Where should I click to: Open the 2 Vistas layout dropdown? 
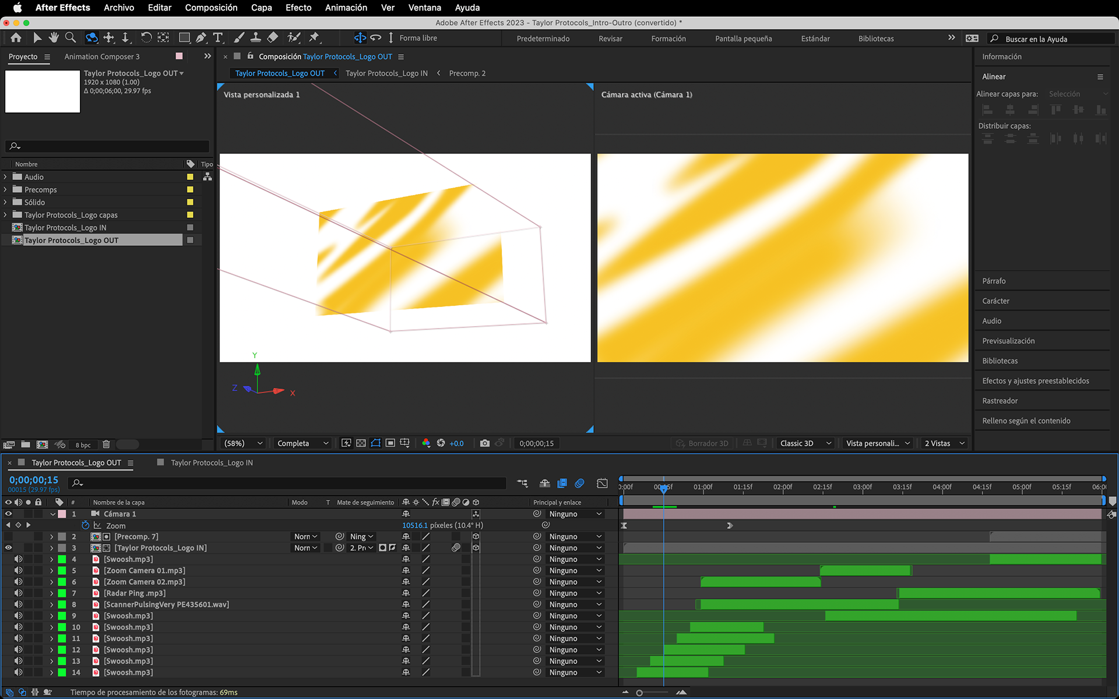pyautogui.click(x=944, y=443)
